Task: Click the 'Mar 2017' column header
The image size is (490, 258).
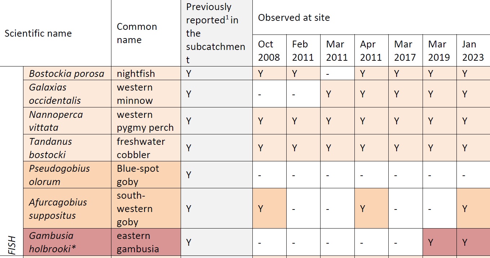Action: click(x=405, y=51)
